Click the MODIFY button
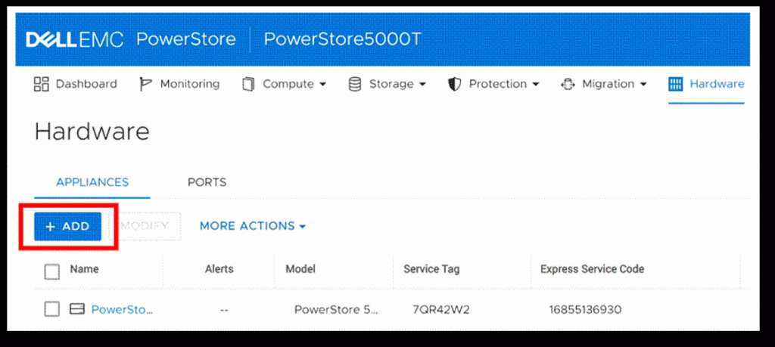Viewport: 775px width, 347px height. (145, 226)
